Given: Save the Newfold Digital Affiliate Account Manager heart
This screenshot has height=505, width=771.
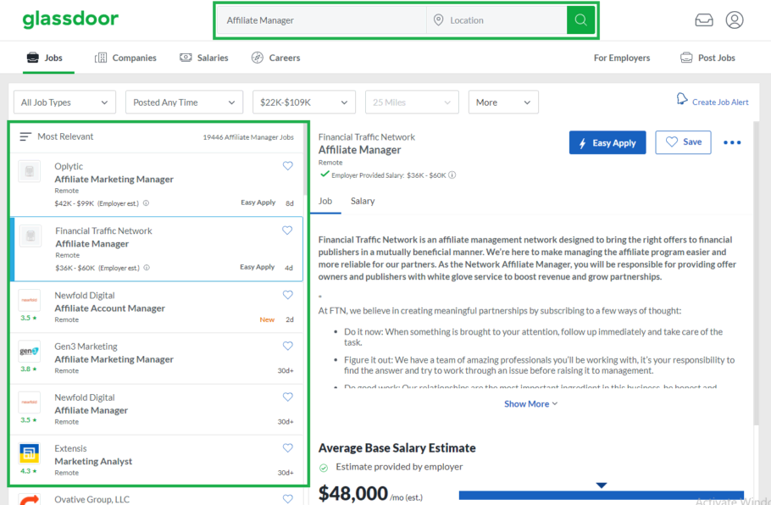Looking at the screenshot, I should (x=288, y=295).
